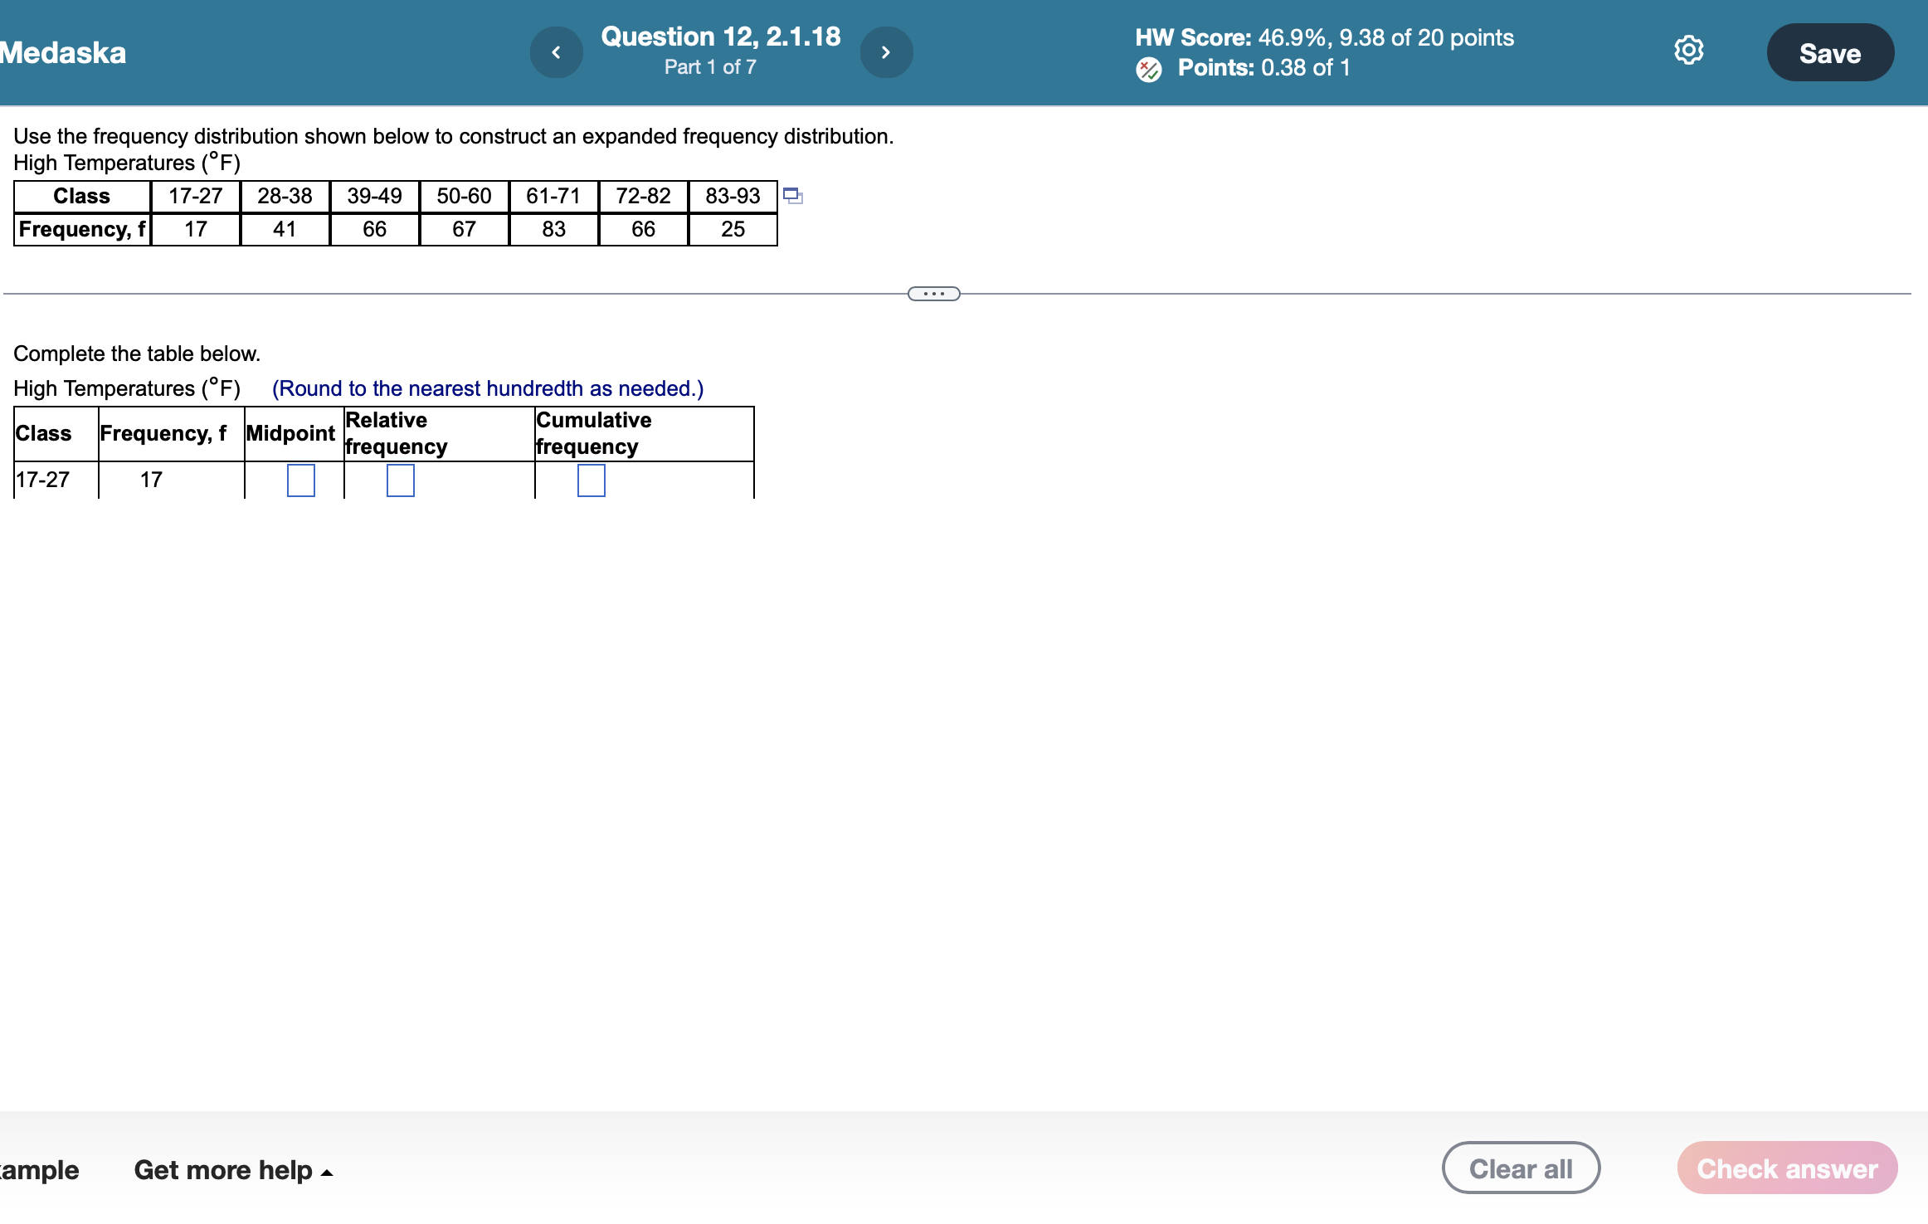Expand Get more help menu
The image size is (1928, 1224).
point(233,1170)
